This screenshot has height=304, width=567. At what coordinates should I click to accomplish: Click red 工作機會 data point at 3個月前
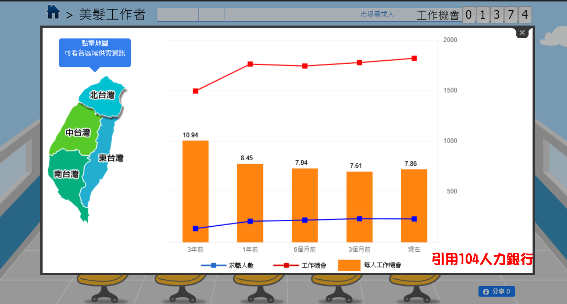[359, 63]
